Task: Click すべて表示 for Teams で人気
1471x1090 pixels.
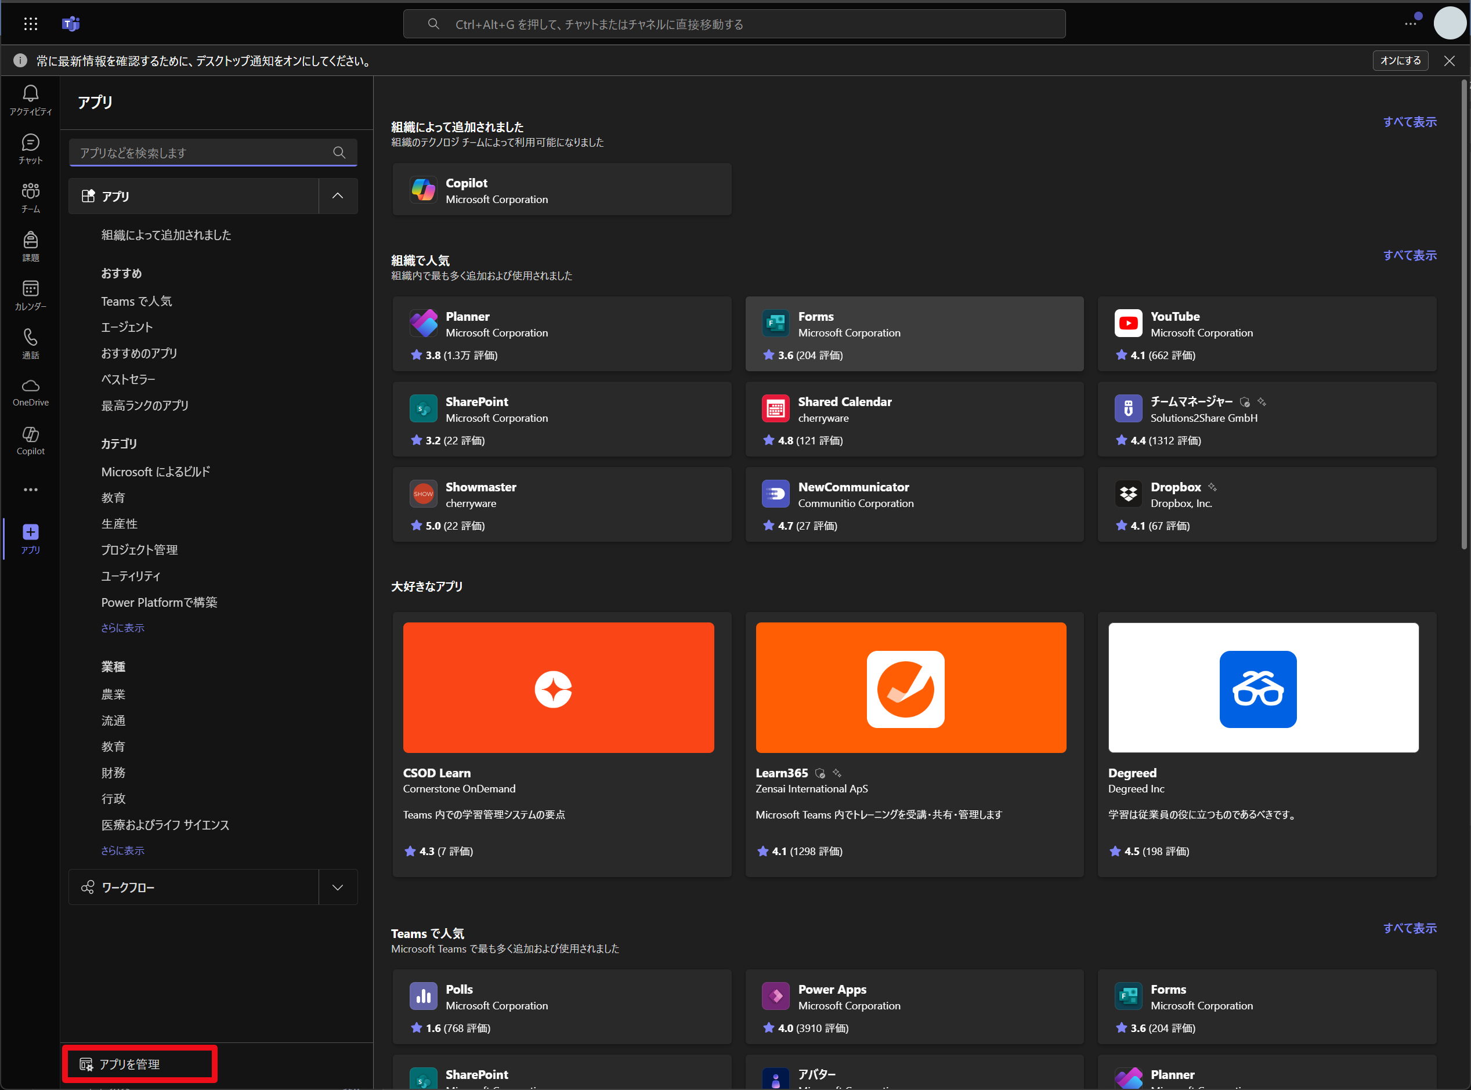Action: point(1409,928)
